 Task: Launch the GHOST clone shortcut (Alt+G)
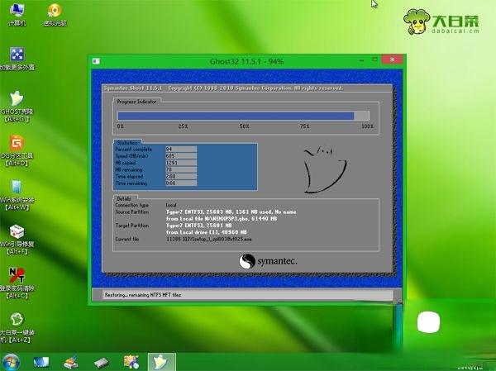[17, 98]
